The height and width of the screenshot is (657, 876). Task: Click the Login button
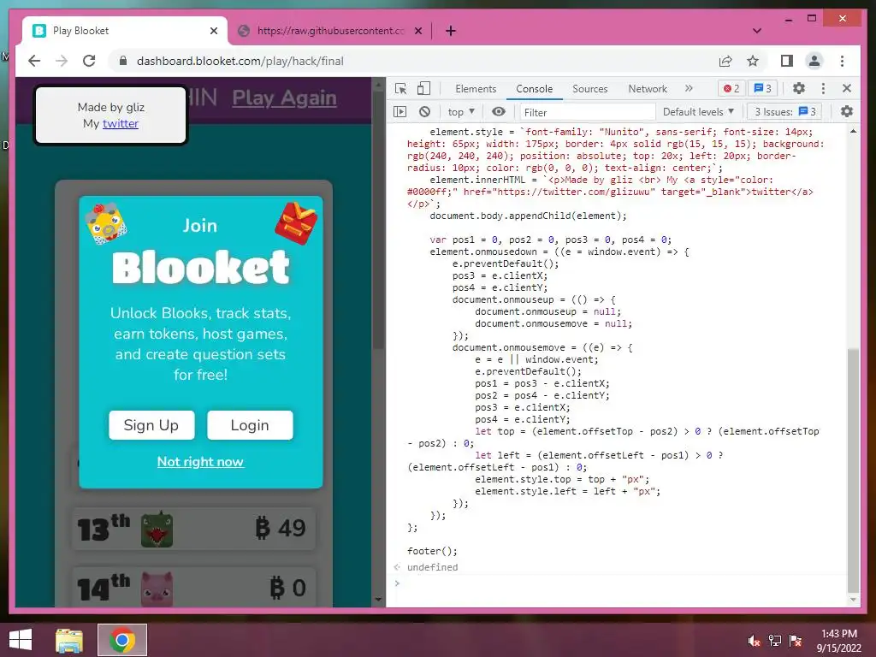[x=250, y=425]
